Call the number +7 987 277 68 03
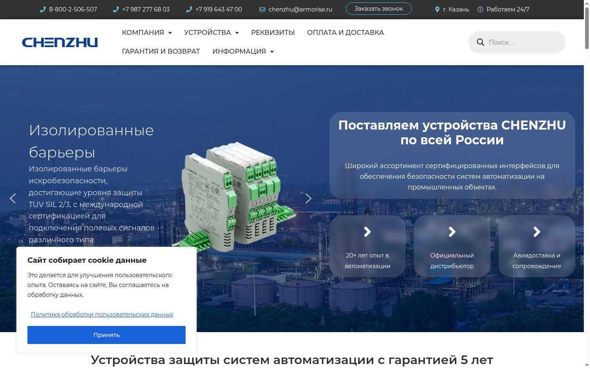590x369 pixels. point(146,9)
